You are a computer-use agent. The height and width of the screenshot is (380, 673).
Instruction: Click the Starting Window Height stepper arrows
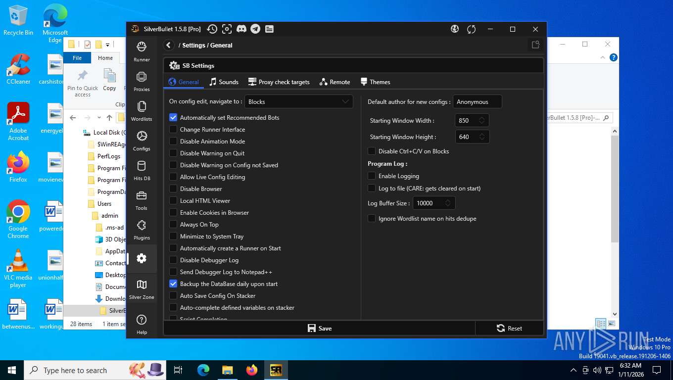tap(481, 137)
